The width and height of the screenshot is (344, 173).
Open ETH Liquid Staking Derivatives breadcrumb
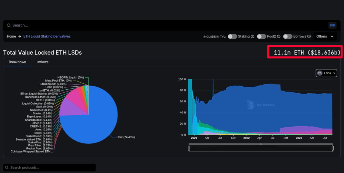(47, 37)
